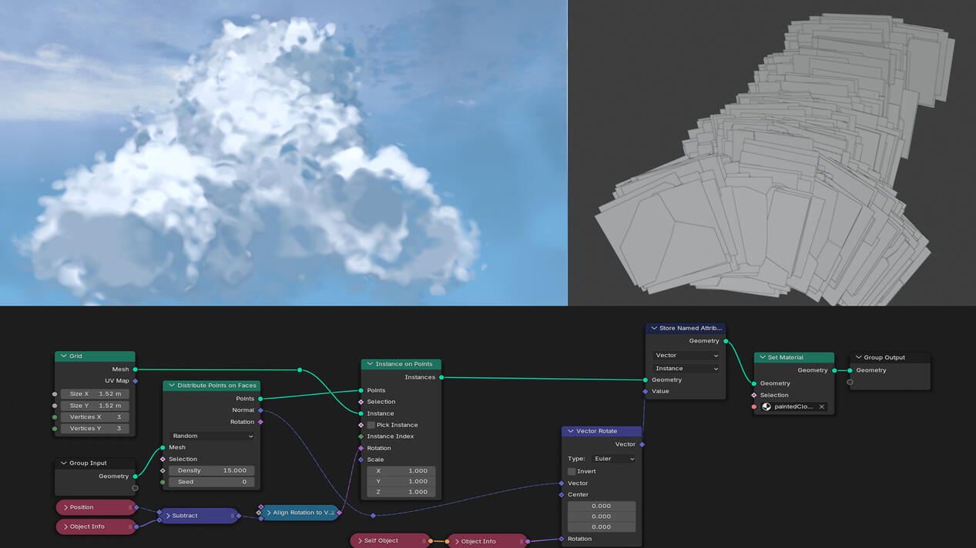Image resolution: width=976 pixels, height=548 pixels.
Task: Expand the collapsed Align Rotation to Vector node
Action: point(269,513)
